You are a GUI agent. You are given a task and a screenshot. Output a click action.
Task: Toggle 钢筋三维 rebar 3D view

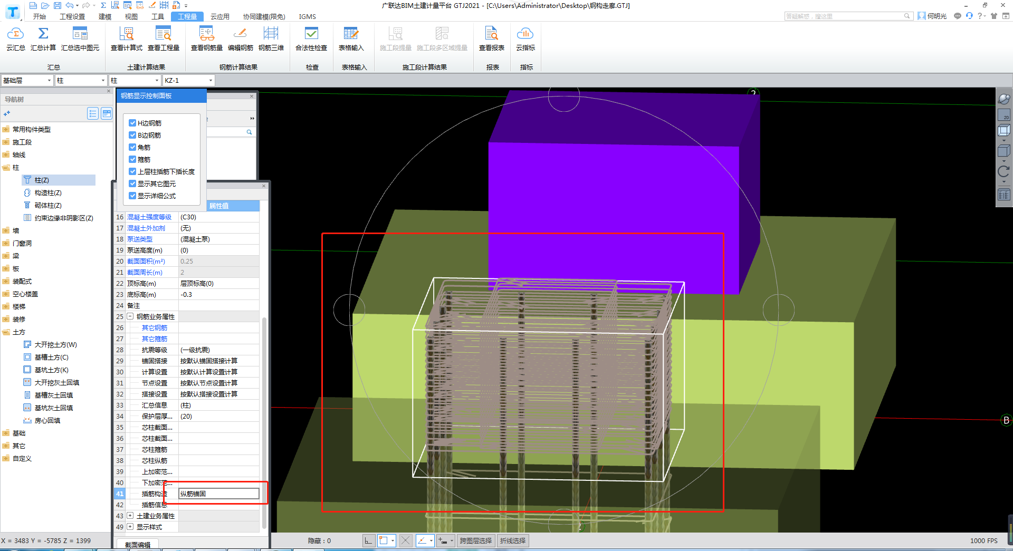click(x=271, y=39)
